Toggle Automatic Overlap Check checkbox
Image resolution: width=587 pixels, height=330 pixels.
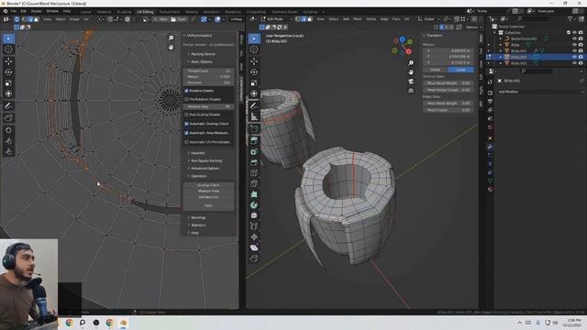click(186, 124)
